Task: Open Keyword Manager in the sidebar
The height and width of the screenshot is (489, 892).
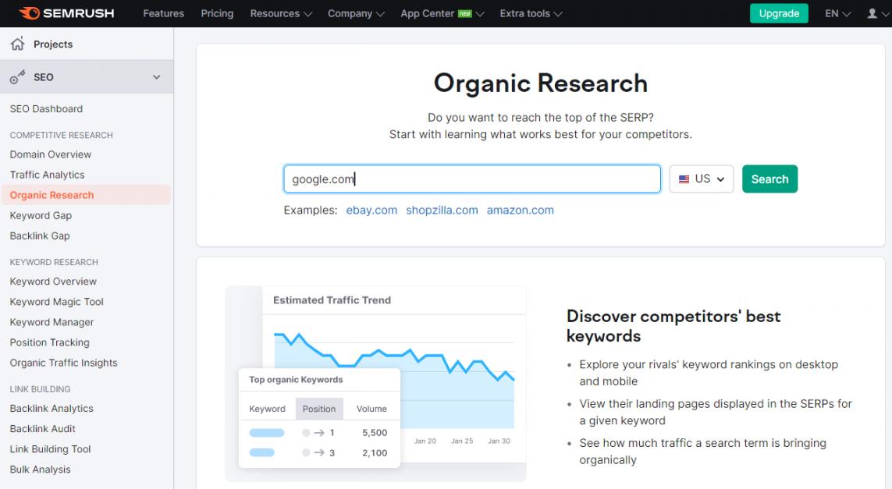Action: (52, 322)
